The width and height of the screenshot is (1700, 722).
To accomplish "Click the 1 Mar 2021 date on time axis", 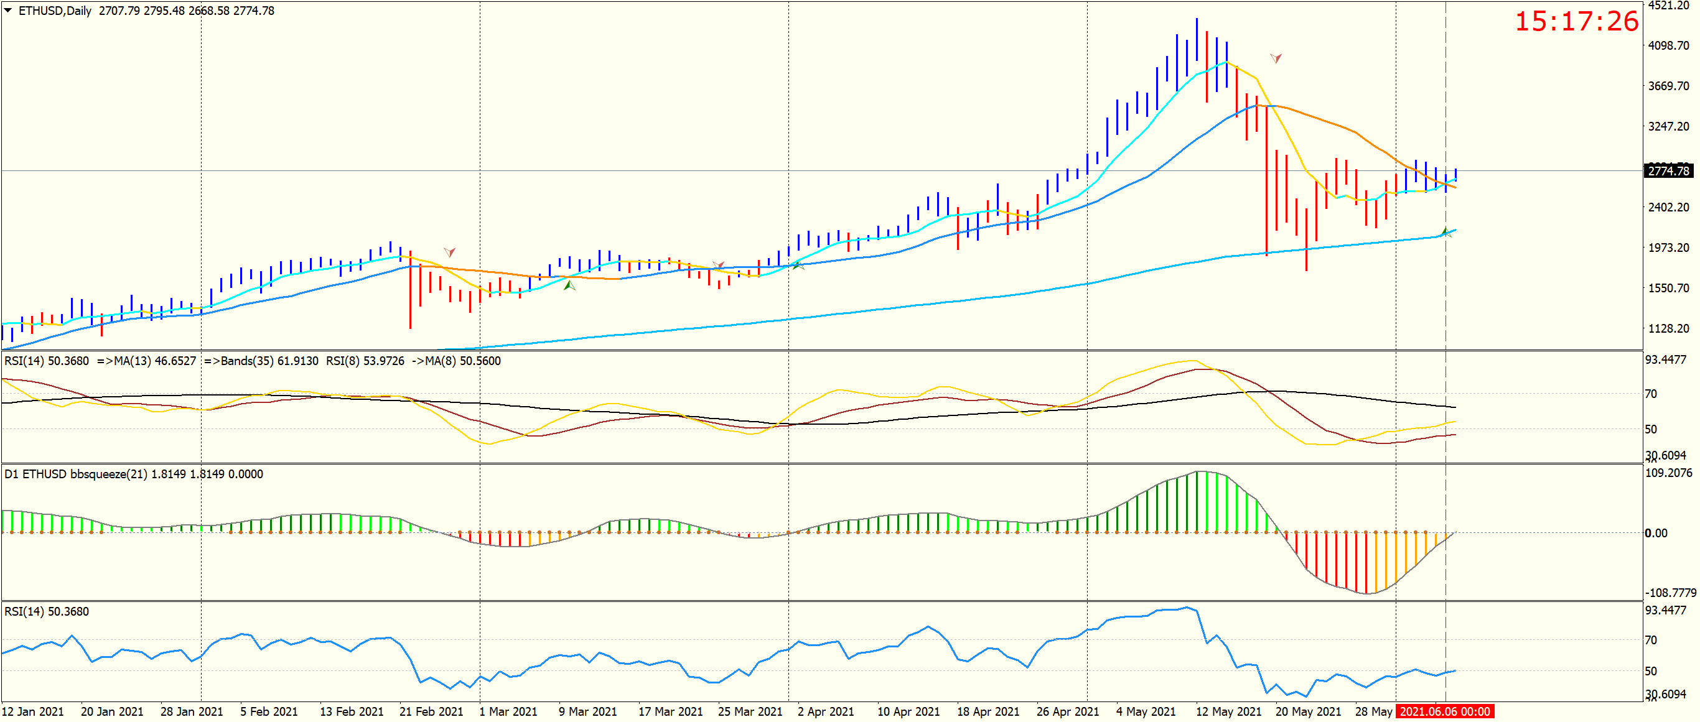I will point(508,711).
